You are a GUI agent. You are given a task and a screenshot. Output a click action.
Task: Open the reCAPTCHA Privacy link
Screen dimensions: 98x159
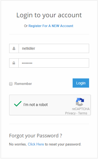70,113
